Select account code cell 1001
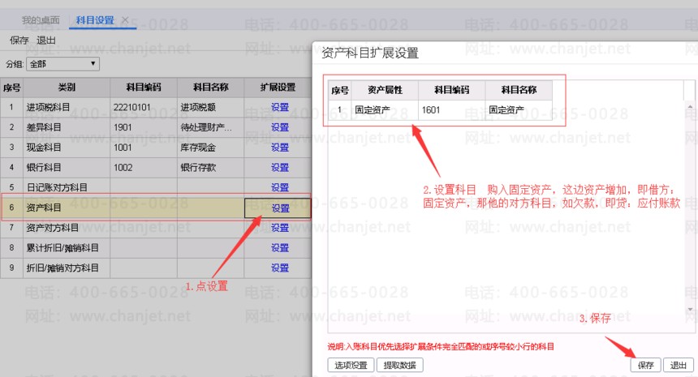The width and height of the screenshot is (698, 377). [144, 148]
